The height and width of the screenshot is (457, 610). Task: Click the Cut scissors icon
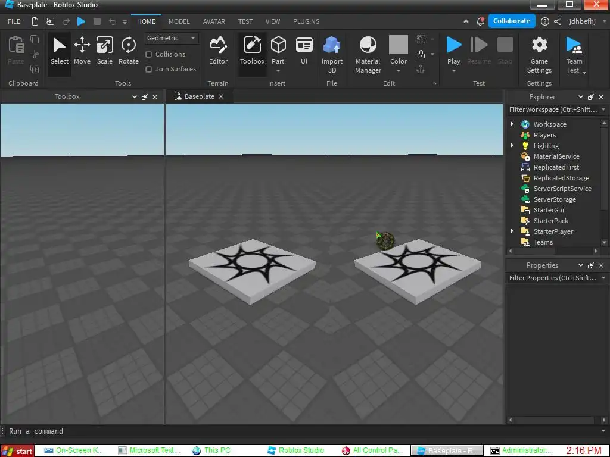[35, 54]
